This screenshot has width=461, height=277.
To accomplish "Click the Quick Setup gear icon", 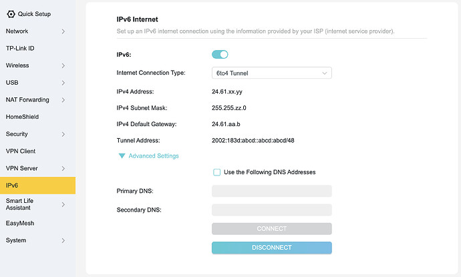I will (x=11, y=14).
